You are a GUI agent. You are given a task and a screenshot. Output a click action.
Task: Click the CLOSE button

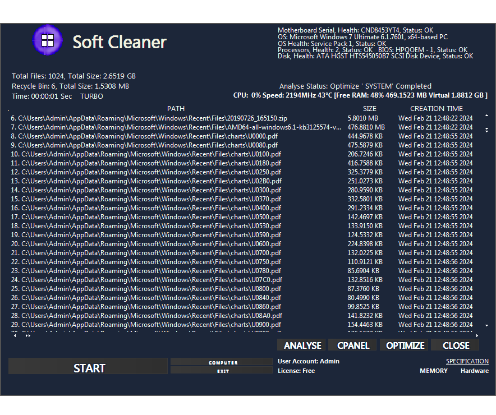456,345
